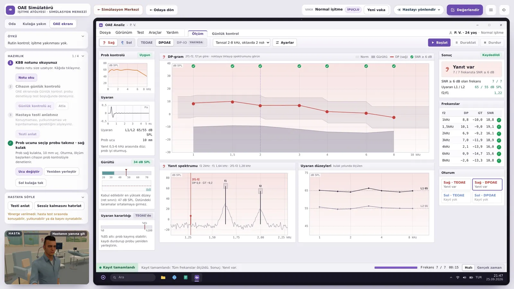Viewport: 514px width, 289px height.
Task: Click the Notu oku button
Action: coord(26,78)
